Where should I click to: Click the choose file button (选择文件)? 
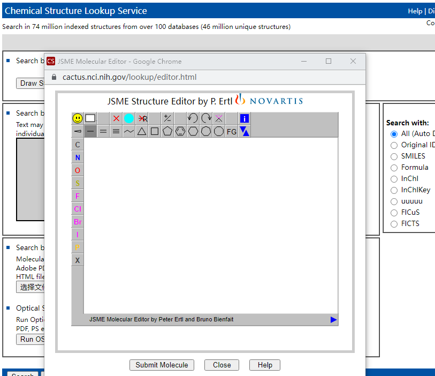click(30, 287)
